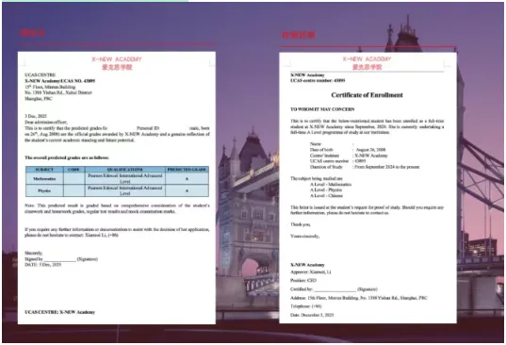The height and width of the screenshot is (345, 506).
Task: Click "3 Dec, 2025" above the greeting
Action: point(36,116)
